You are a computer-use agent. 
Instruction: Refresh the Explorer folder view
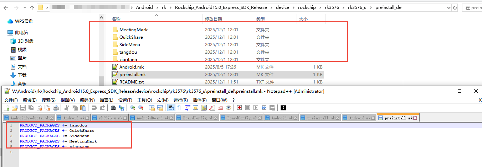[x=455, y=7]
